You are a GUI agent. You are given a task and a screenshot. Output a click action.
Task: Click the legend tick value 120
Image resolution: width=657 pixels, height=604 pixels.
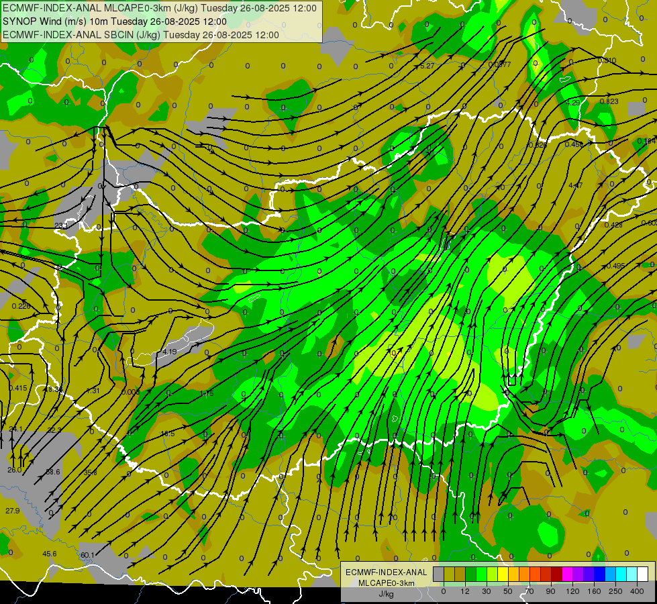(572, 591)
